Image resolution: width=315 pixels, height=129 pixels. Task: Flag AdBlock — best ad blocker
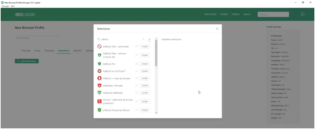point(137,78)
